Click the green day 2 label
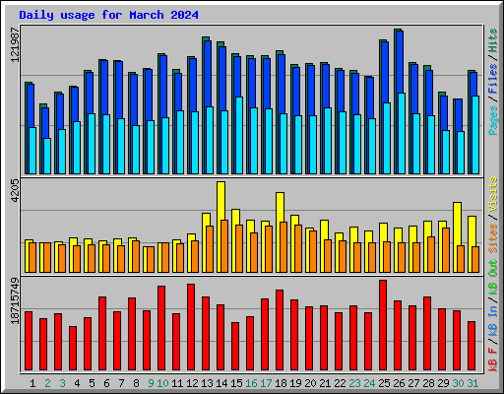The width and height of the screenshot is (504, 394). [x=47, y=383]
